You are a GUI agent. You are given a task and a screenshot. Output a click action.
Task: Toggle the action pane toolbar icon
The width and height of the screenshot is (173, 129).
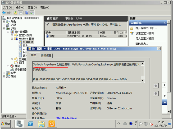[32, 13]
